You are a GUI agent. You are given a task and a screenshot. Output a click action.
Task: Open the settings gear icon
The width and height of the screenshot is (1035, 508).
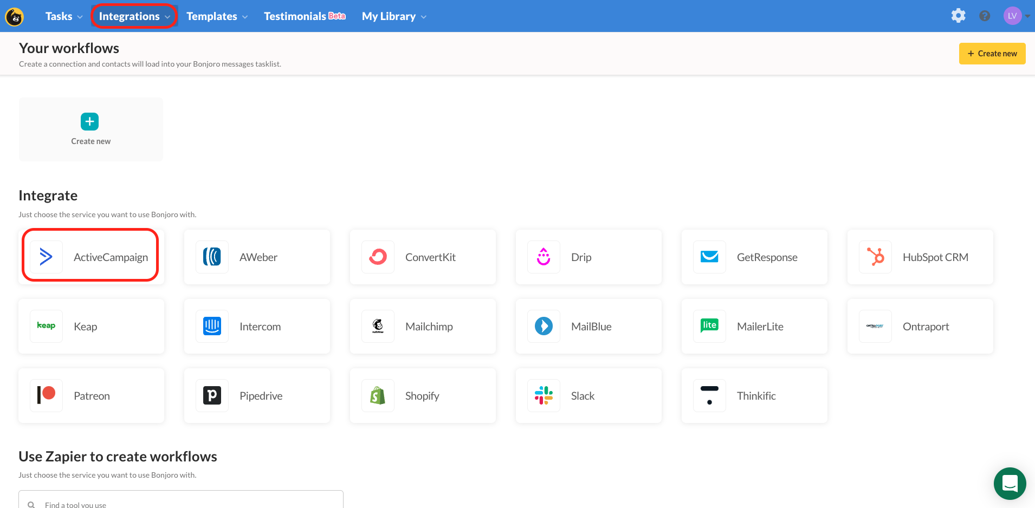958,16
